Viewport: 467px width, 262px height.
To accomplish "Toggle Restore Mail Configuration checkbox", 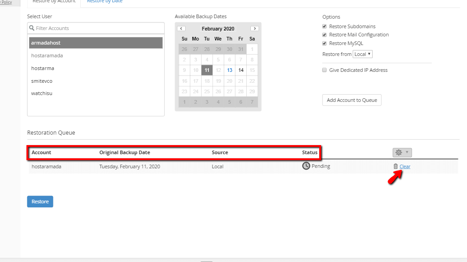I will pos(324,35).
